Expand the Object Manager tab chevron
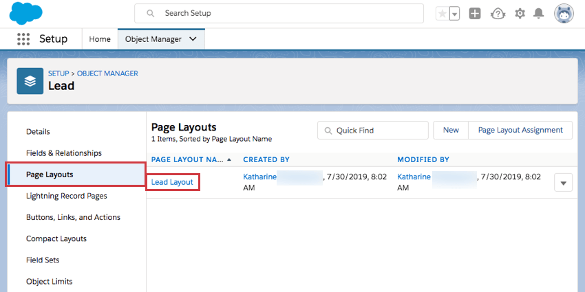 pos(193,39)
